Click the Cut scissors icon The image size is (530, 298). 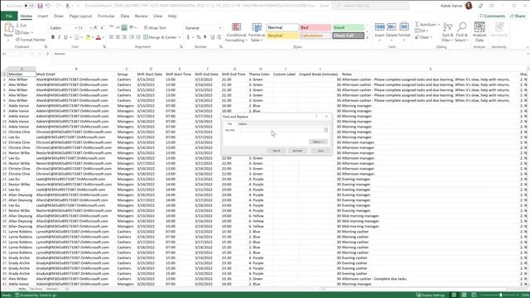click(17, 26)
